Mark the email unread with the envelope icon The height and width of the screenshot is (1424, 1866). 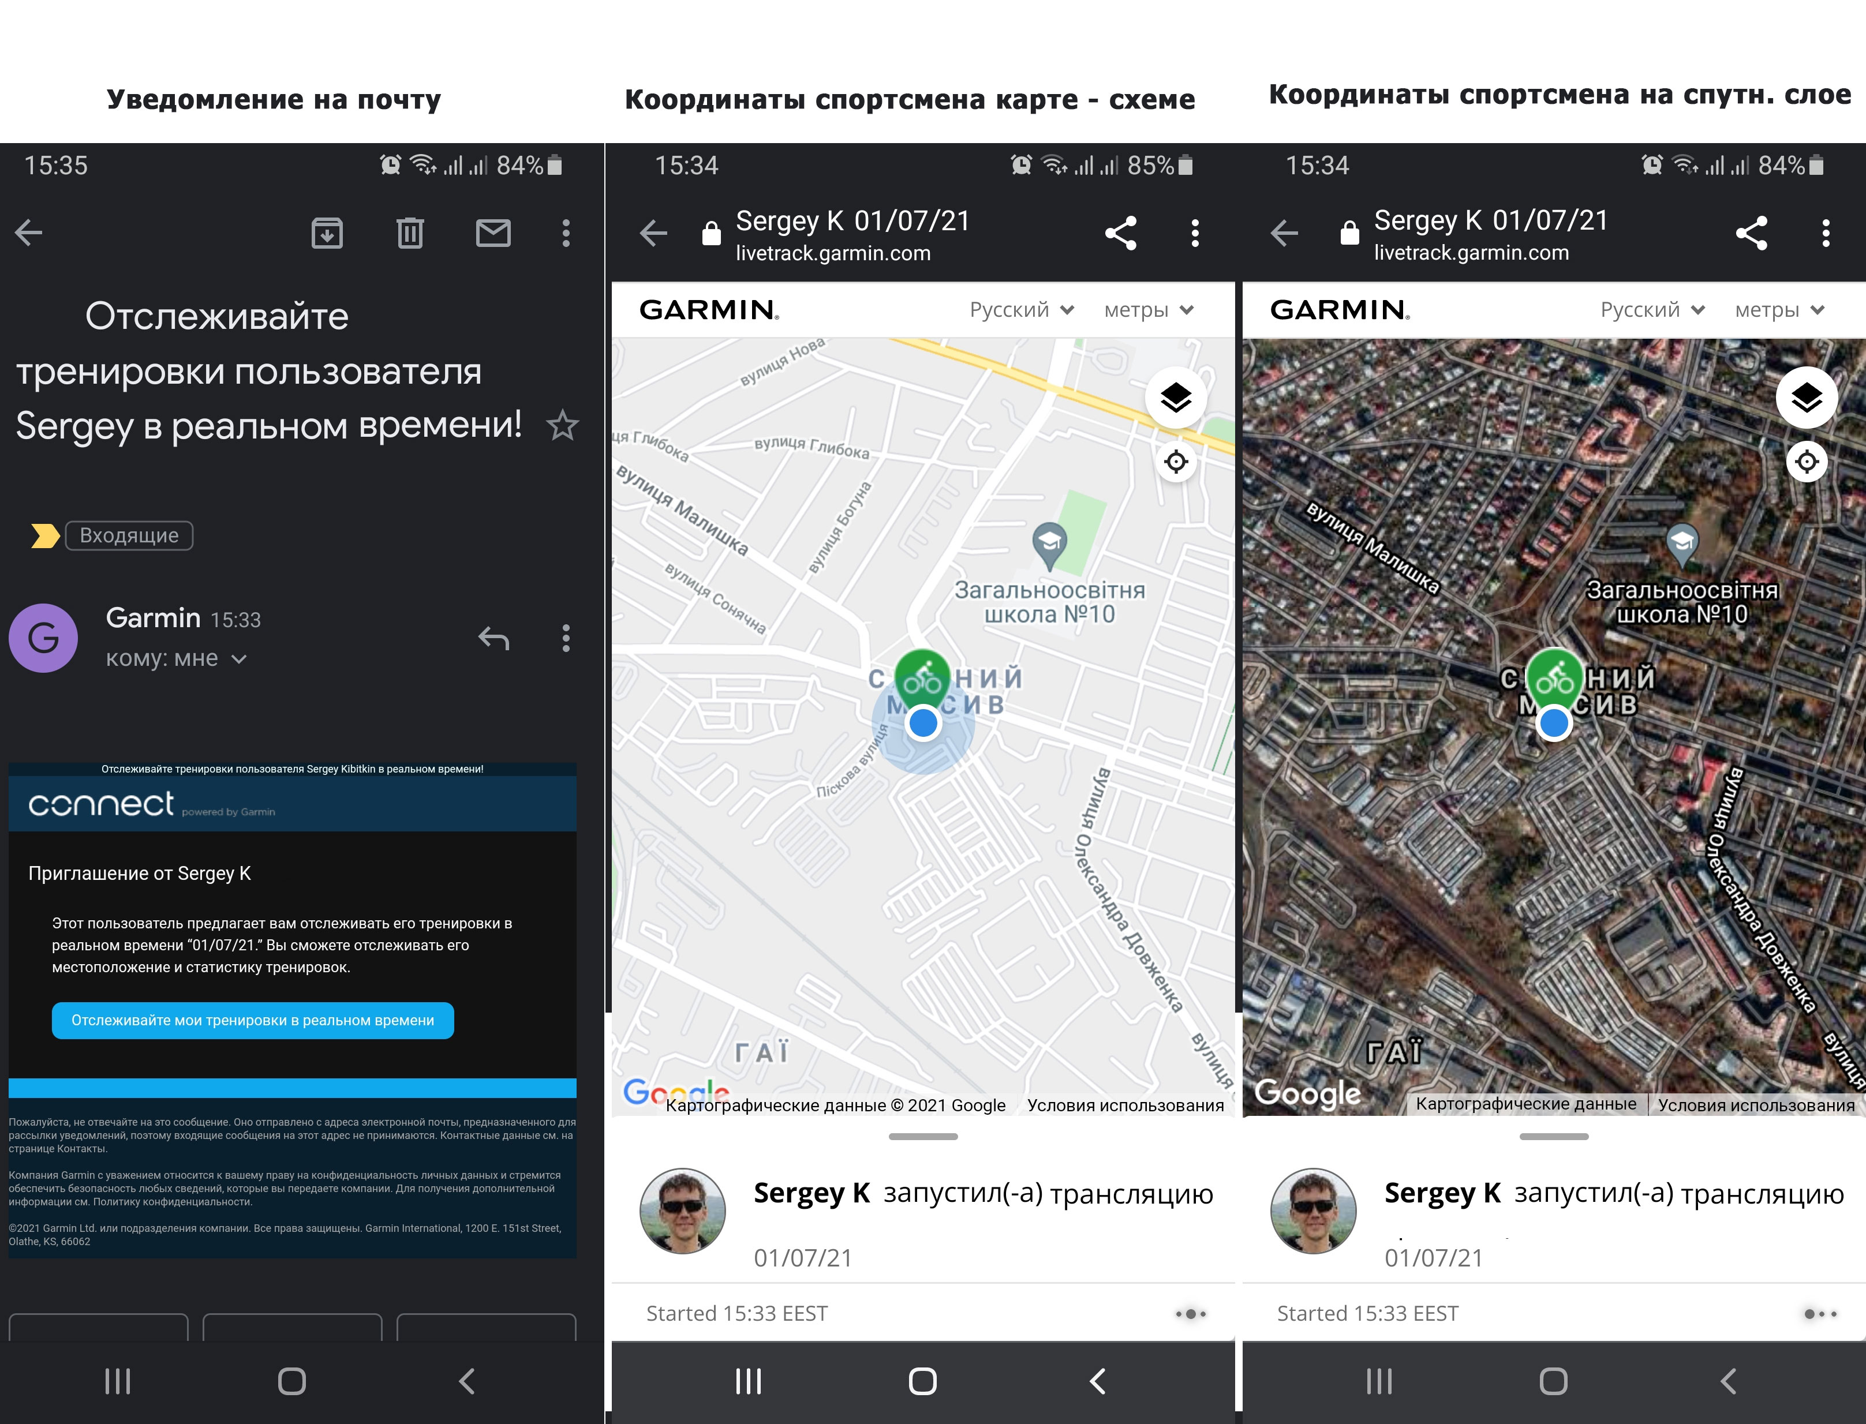pos(492,233)
